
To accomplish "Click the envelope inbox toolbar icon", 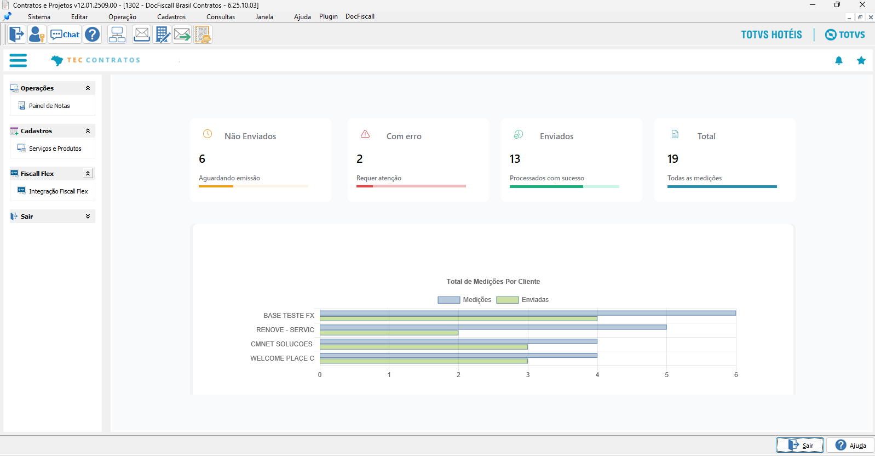I will [x=142, y=35].
